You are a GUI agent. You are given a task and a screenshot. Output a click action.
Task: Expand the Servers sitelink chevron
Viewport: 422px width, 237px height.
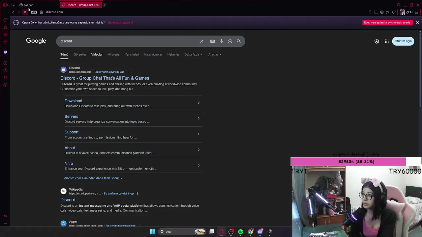coord(198,118)
